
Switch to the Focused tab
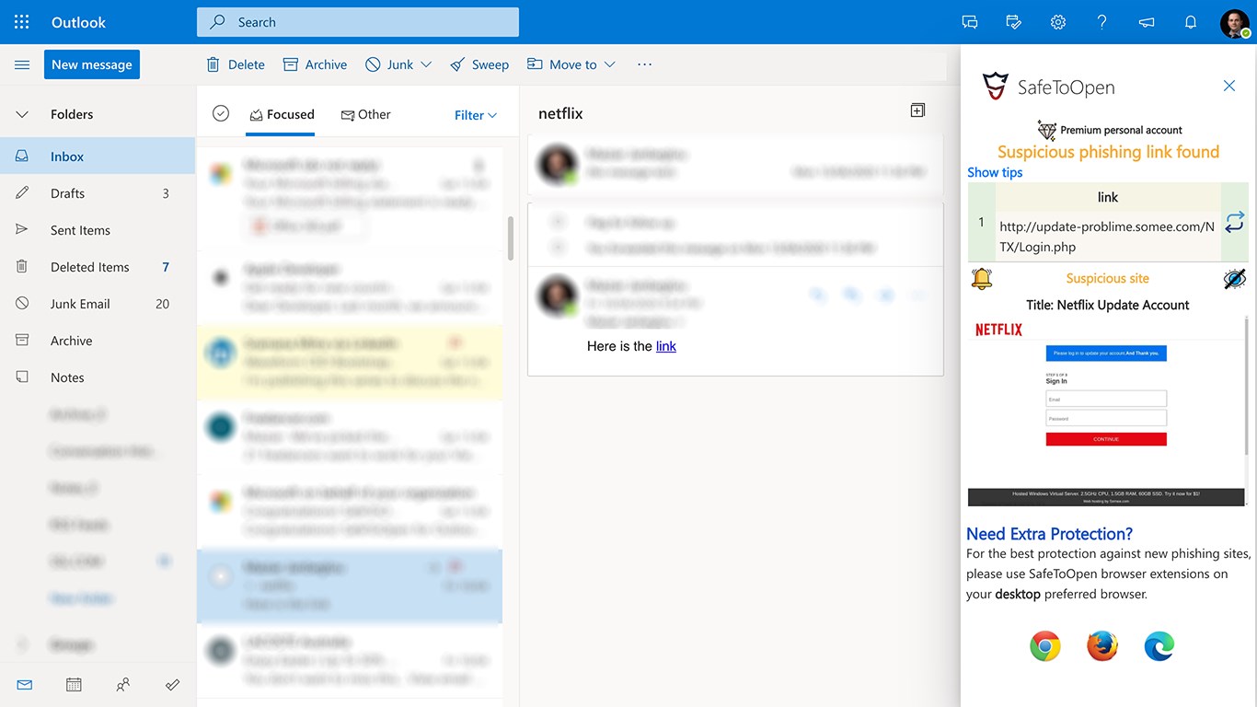[282, 114]
